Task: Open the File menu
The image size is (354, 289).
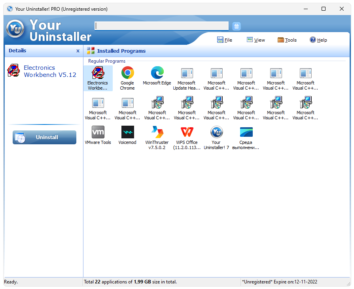Action: point(225,40)
